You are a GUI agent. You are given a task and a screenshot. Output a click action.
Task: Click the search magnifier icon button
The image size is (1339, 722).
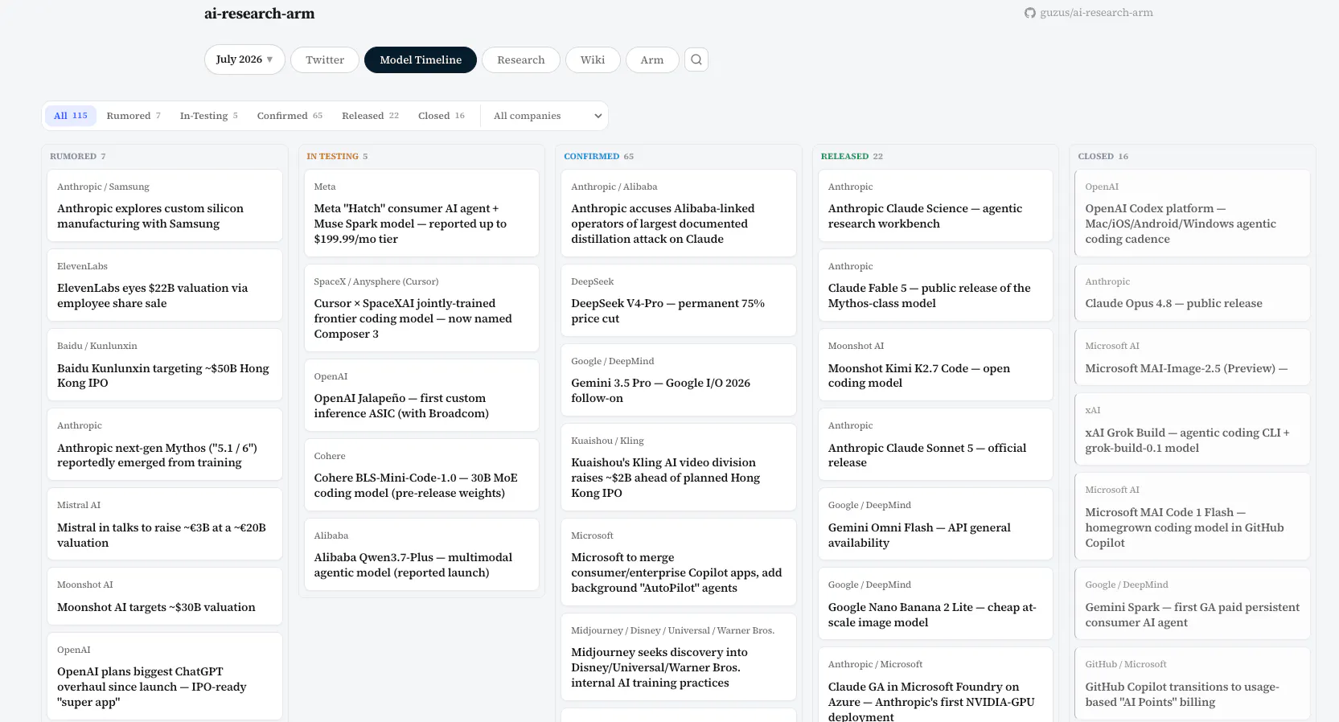coord(696,59)
